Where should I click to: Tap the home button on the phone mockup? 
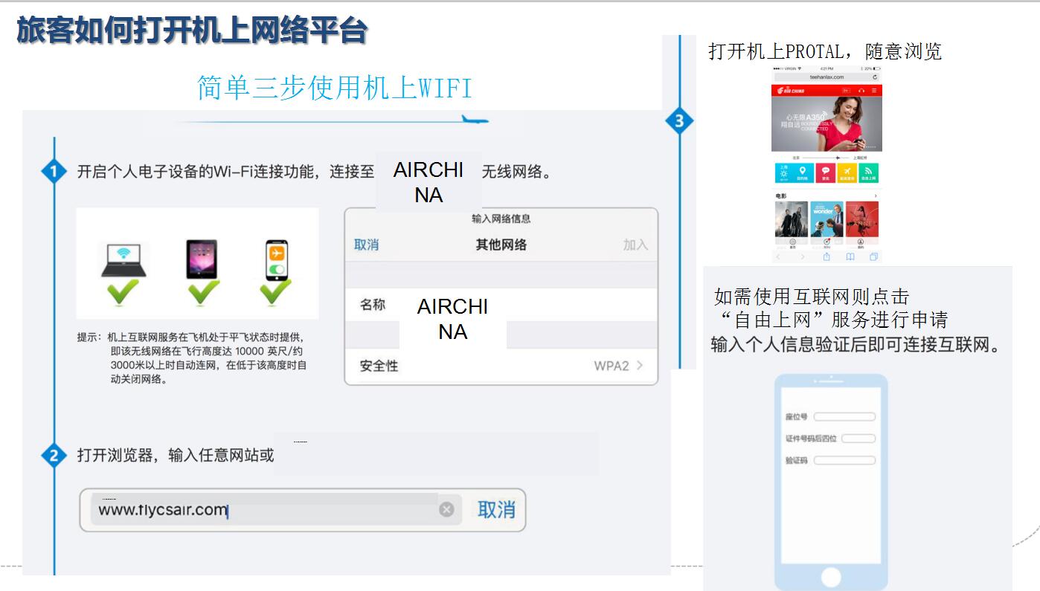831,578
